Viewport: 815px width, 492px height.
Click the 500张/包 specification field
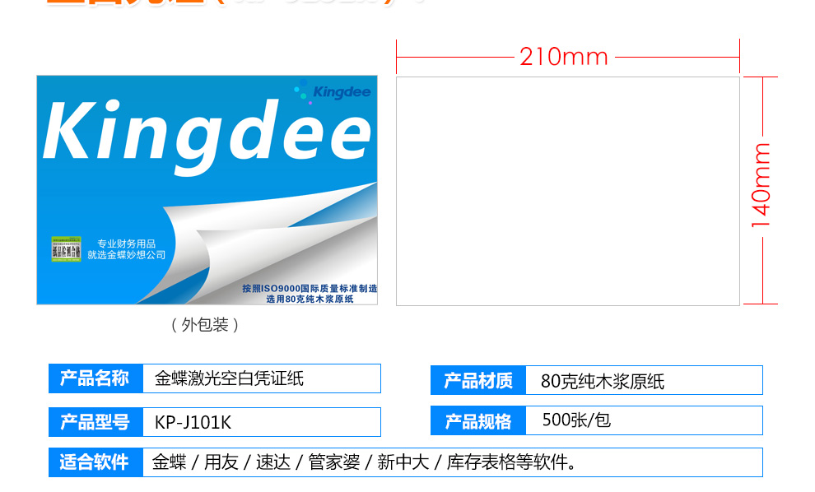(645, 420)
